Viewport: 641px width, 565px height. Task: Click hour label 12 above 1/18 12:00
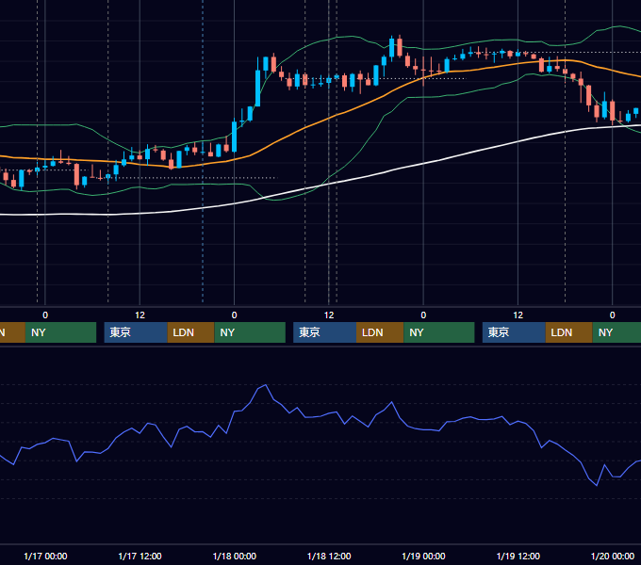[x=329, y=315]
